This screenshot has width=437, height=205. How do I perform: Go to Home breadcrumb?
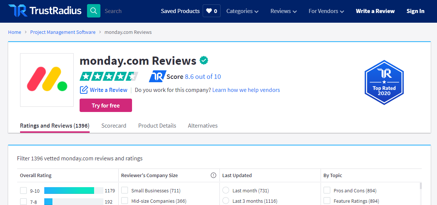pos(15,32)
